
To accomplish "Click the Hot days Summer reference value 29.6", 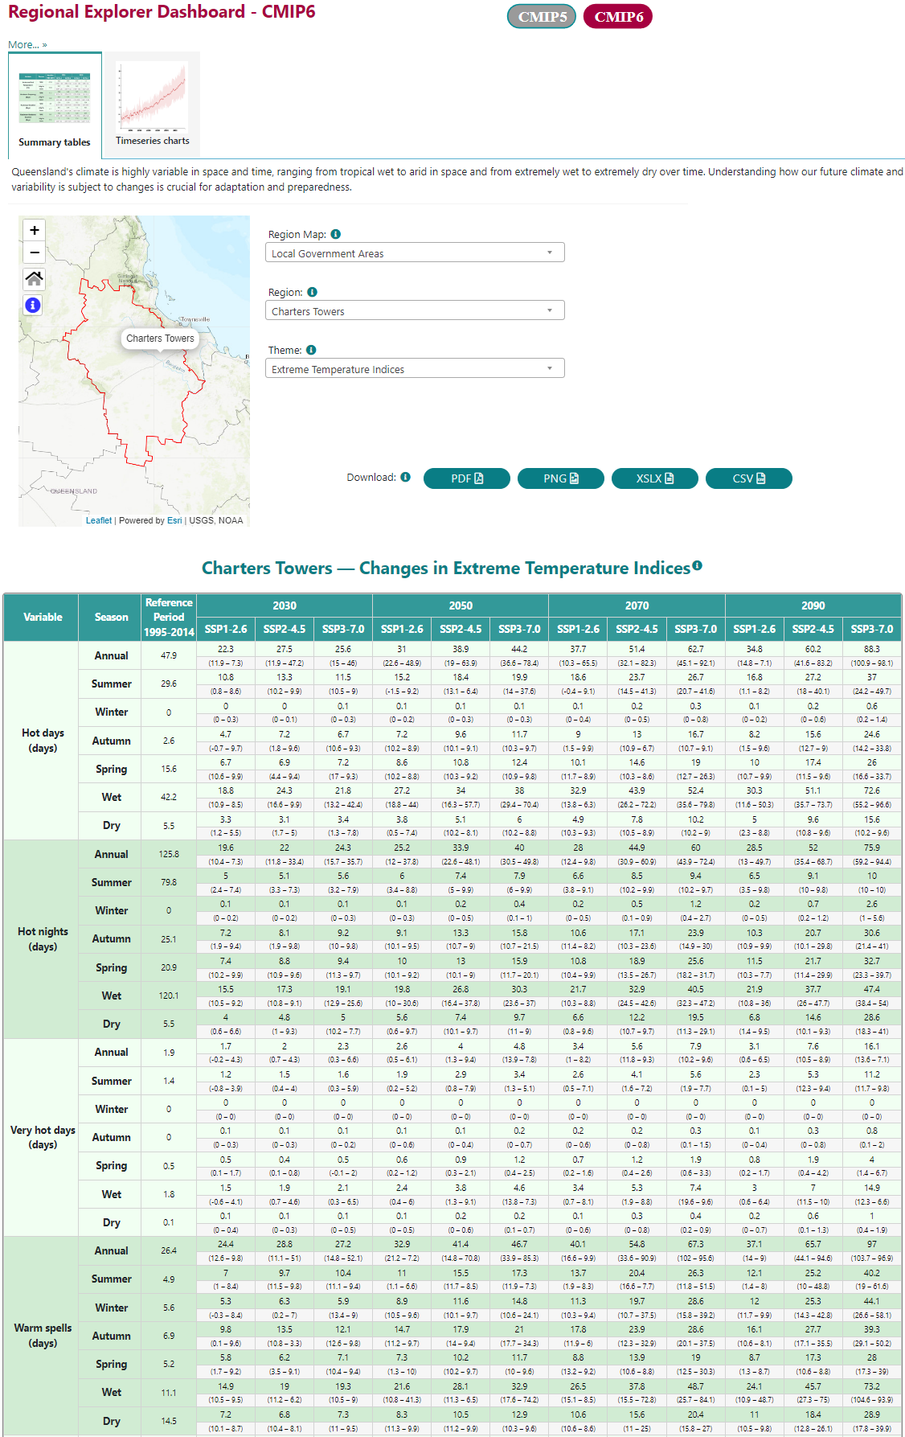I will [169, 684].
